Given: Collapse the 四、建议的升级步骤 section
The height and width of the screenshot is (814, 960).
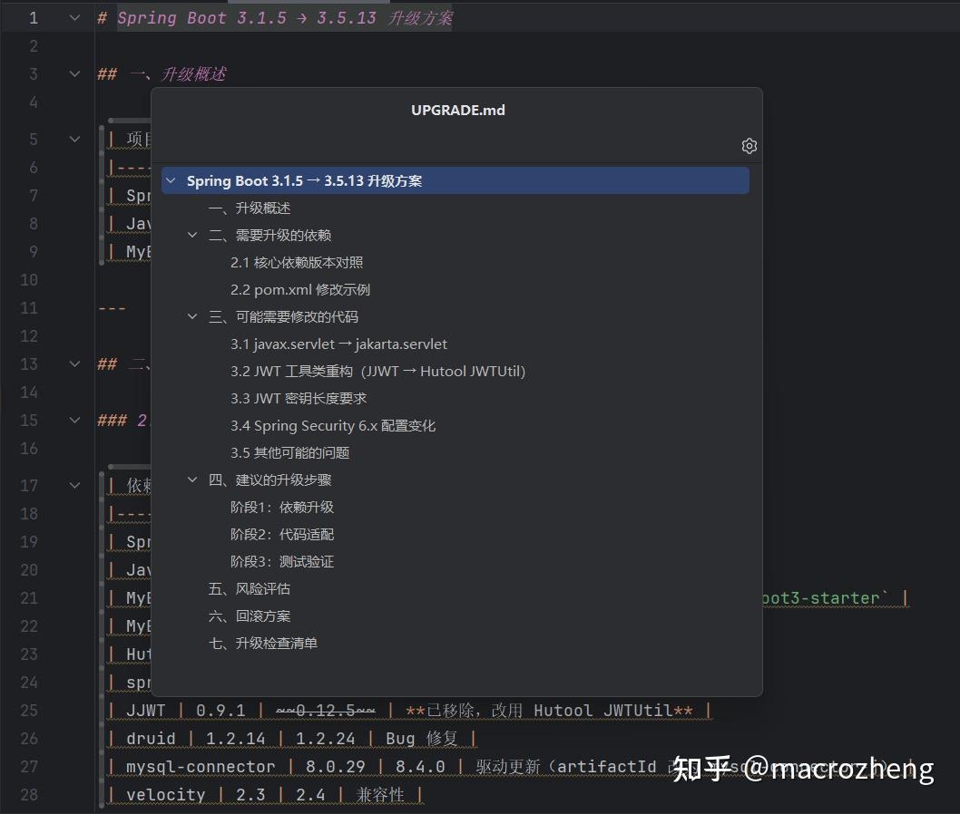Looking at the screenshot, I should point(192,480).
